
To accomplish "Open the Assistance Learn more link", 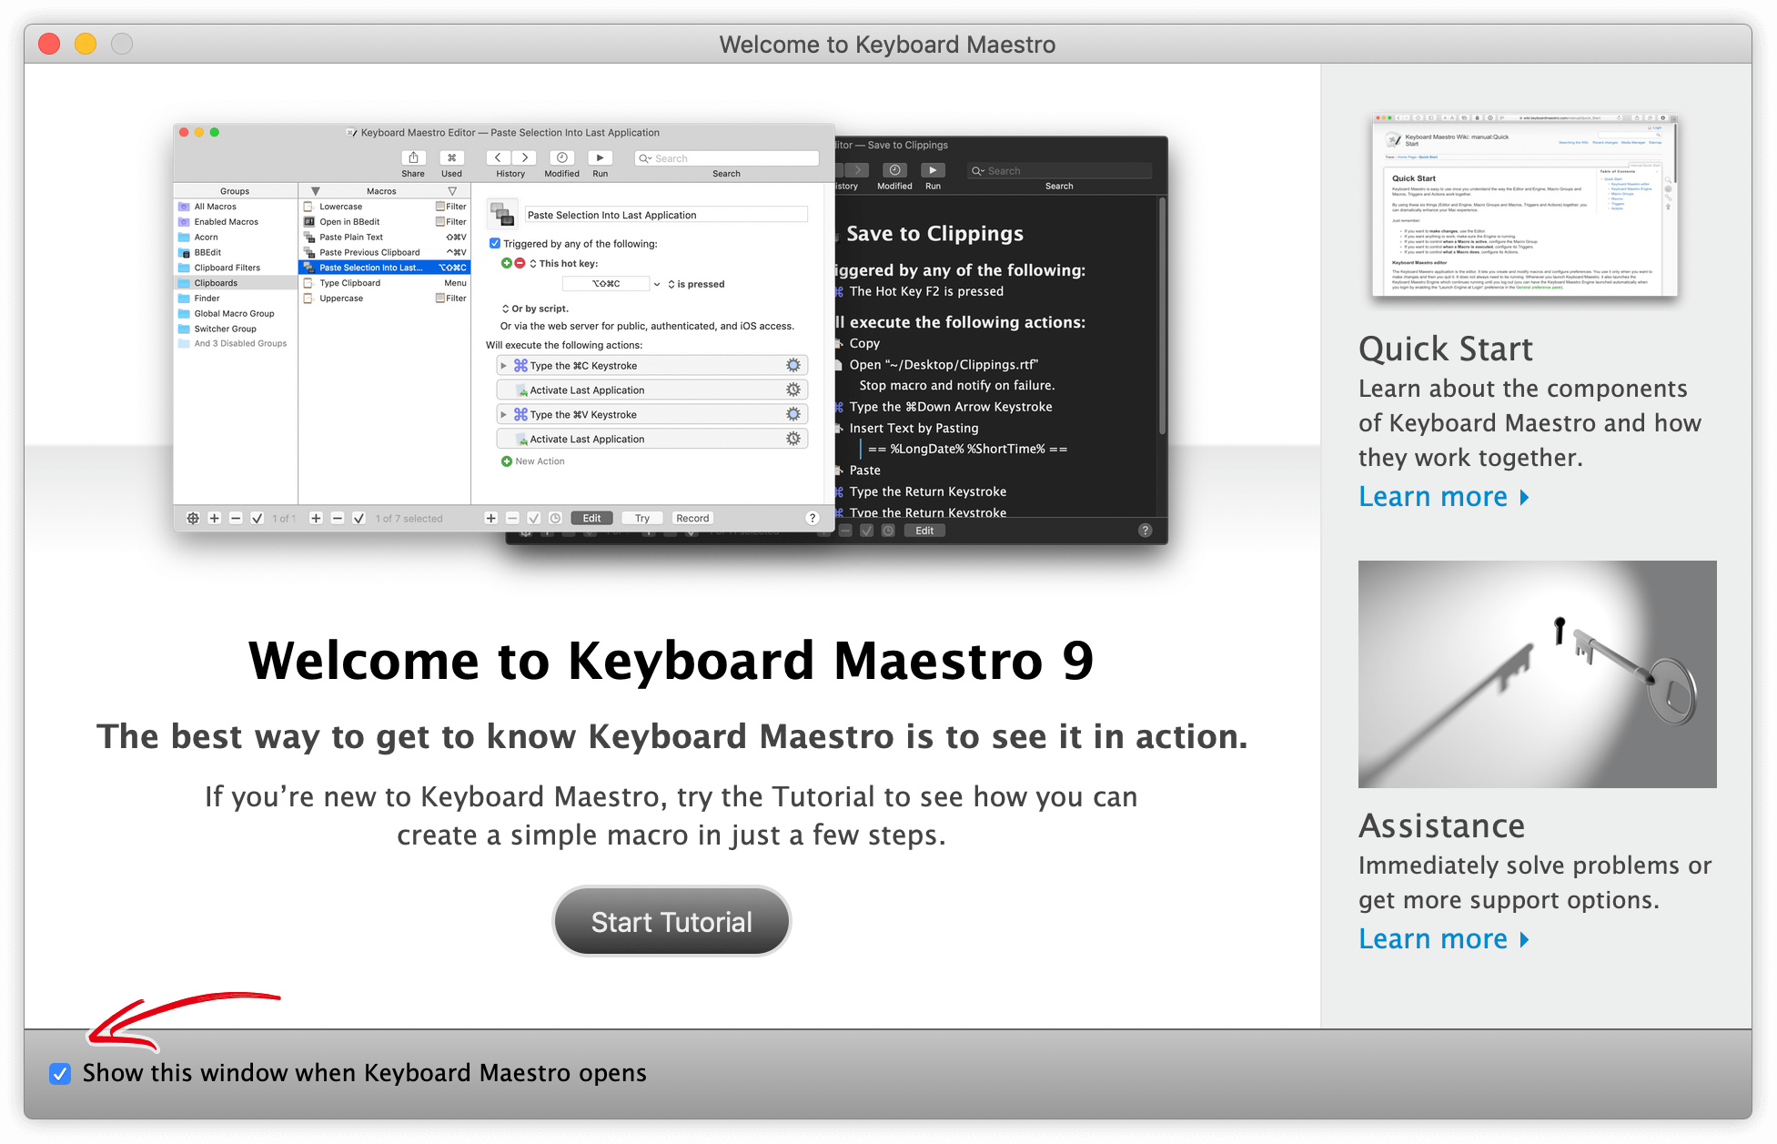I will click(x=1443, y=939).
